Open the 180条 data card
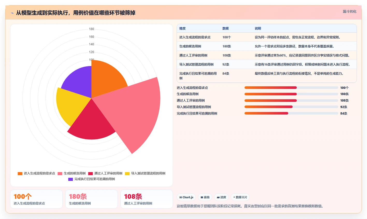 91,199
